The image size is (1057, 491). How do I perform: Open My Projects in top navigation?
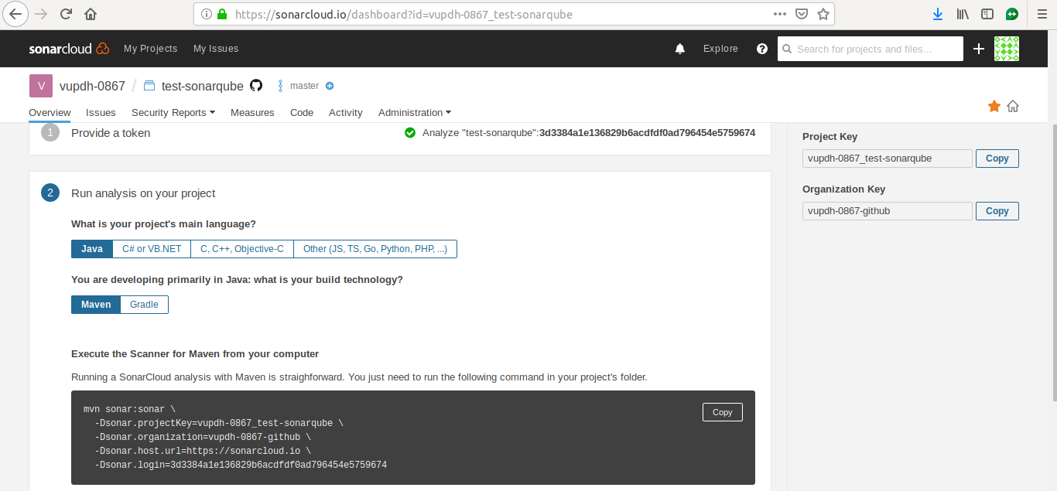click(x=150, y=49)
